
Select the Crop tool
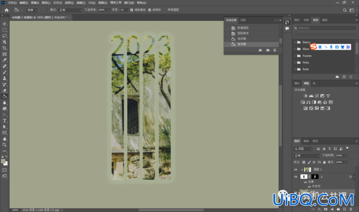(5, 48)
